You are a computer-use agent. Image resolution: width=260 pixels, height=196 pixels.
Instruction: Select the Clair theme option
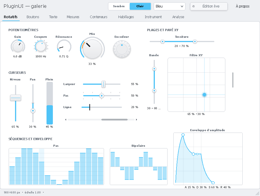pyautogui.click(x=140, y=6)
